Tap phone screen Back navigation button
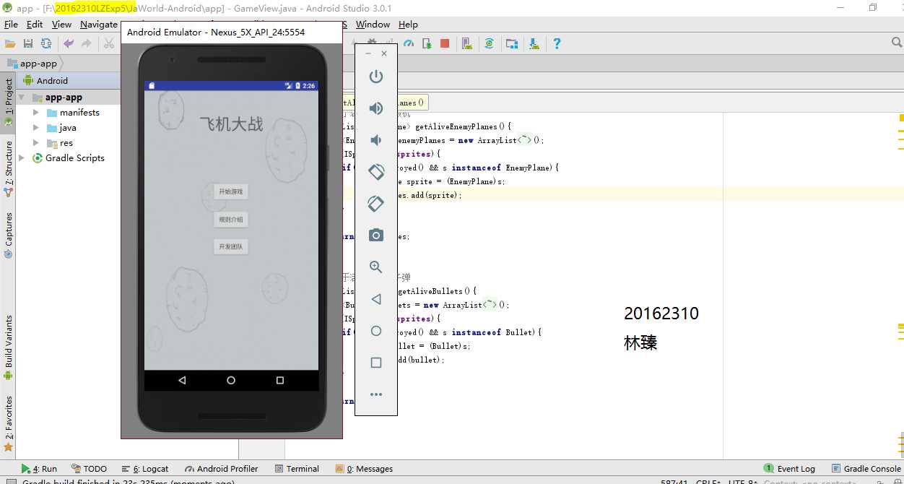 (x=182, y=380)
